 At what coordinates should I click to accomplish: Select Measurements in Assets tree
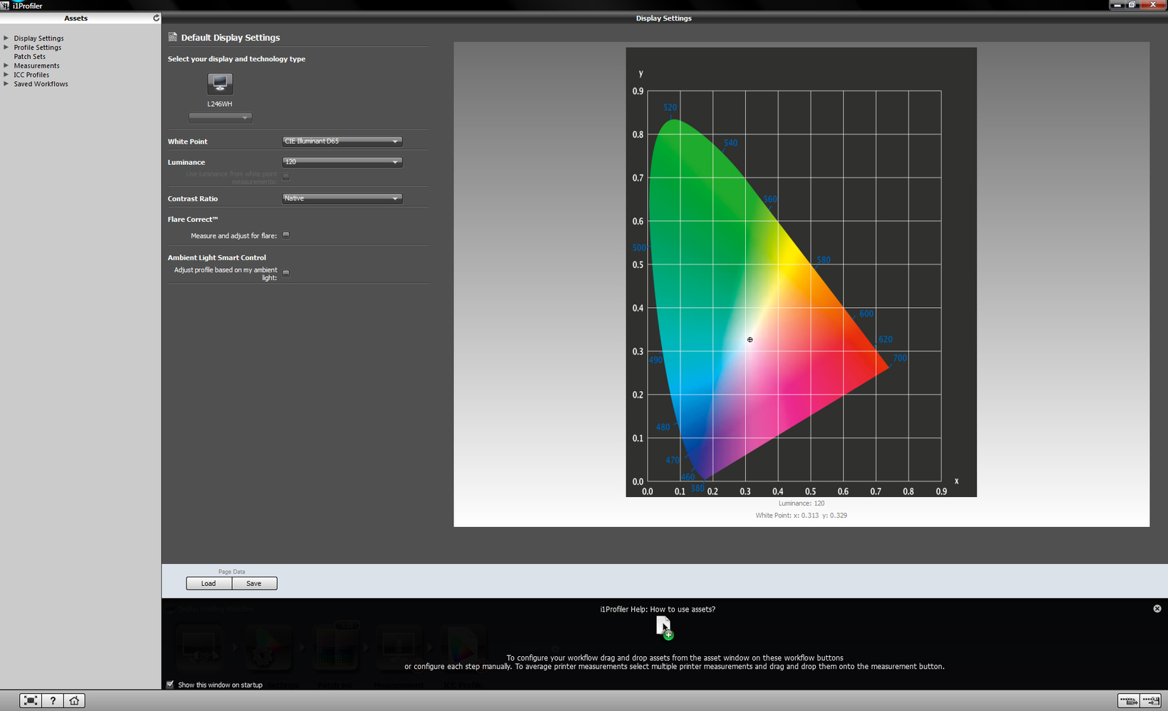(36, 66)
